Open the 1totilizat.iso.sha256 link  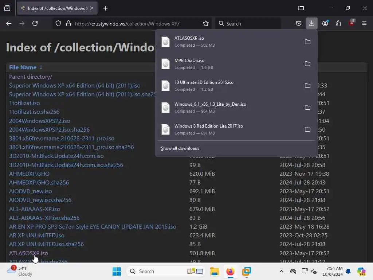[x=34, y=112]
